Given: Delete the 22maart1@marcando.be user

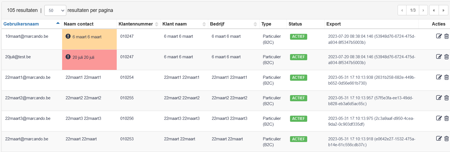Looking at the screenshot, I should coord(446,77).
